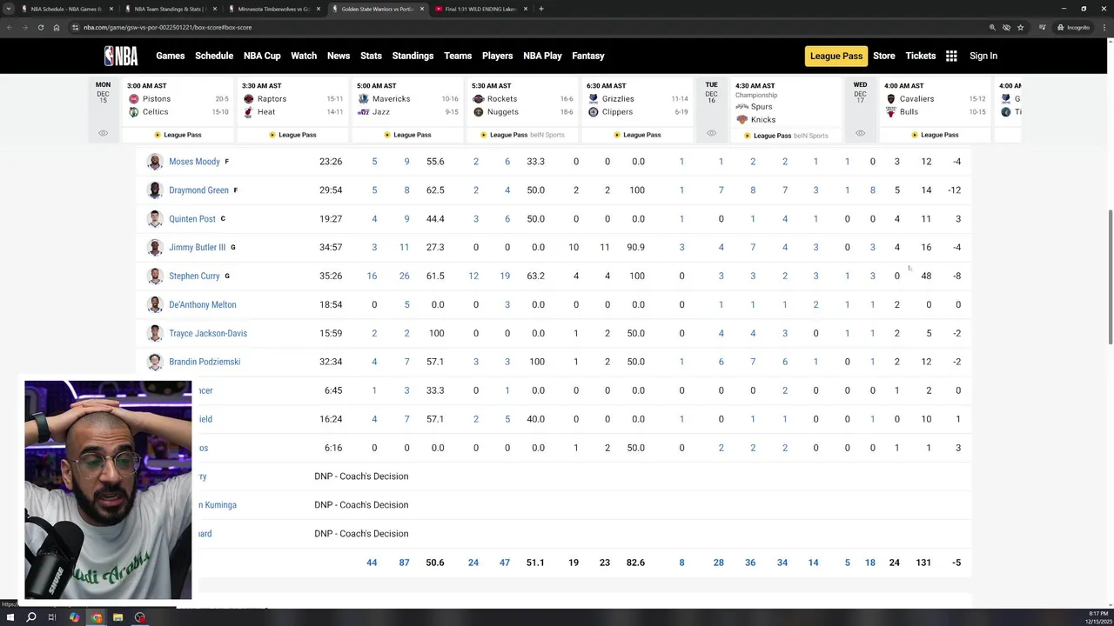Open De'Anthony Melton player link

coord(203,305)
